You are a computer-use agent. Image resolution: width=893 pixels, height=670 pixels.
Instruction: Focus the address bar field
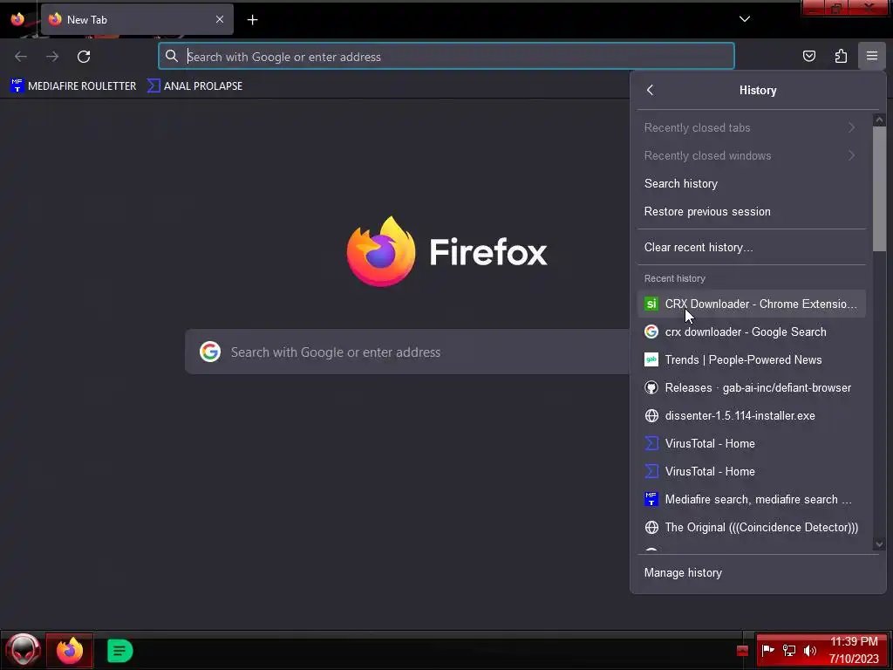[446, 57]
